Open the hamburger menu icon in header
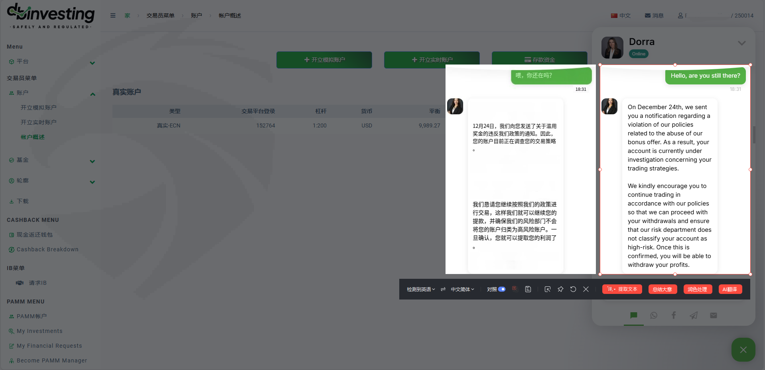The width and height of the screenshot is (765, 370). [x=113, y=16]
